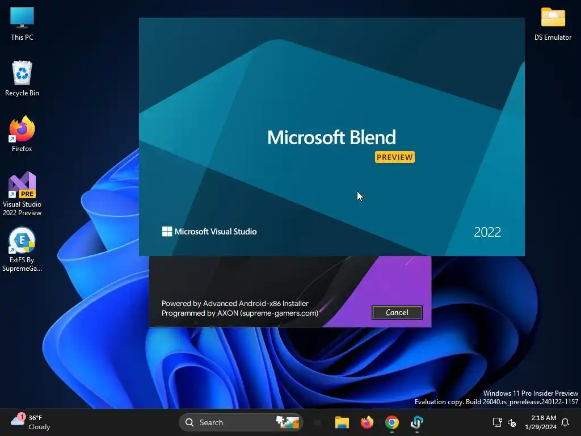This screenshot has width=581, height=436.
Task: Open This PC desktop icon
Action: tap(22, 23)
